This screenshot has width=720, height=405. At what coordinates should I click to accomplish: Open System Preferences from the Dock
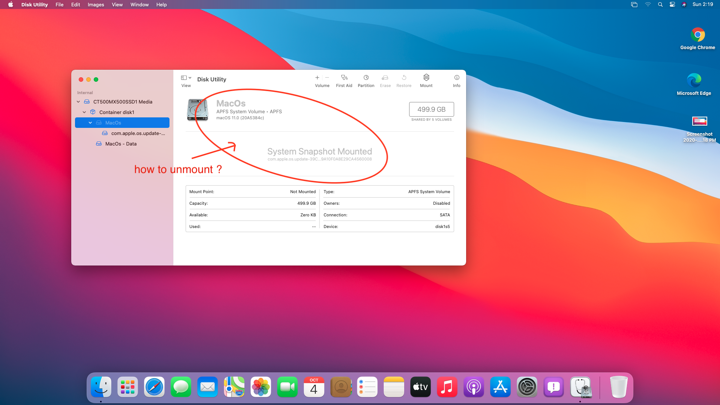click(x=527, y=387)
